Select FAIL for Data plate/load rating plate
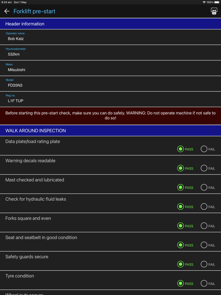This screenshot has height=295, width=221. click(204, 149)
